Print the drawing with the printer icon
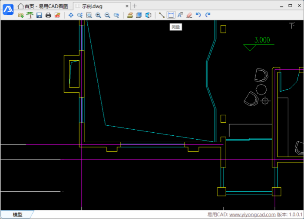Image resolution: width=304 pixels, height=219 pixels. point(48,15)
